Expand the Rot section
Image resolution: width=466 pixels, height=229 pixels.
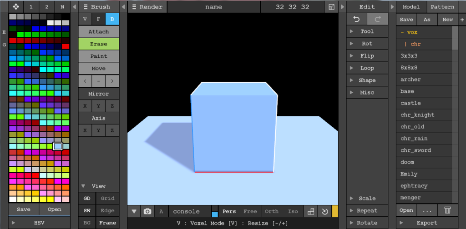point(367,44)
